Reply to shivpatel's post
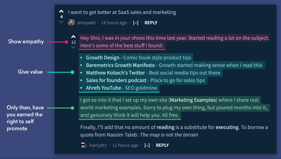Screen dimensions: 281x159 click(151, 23)
